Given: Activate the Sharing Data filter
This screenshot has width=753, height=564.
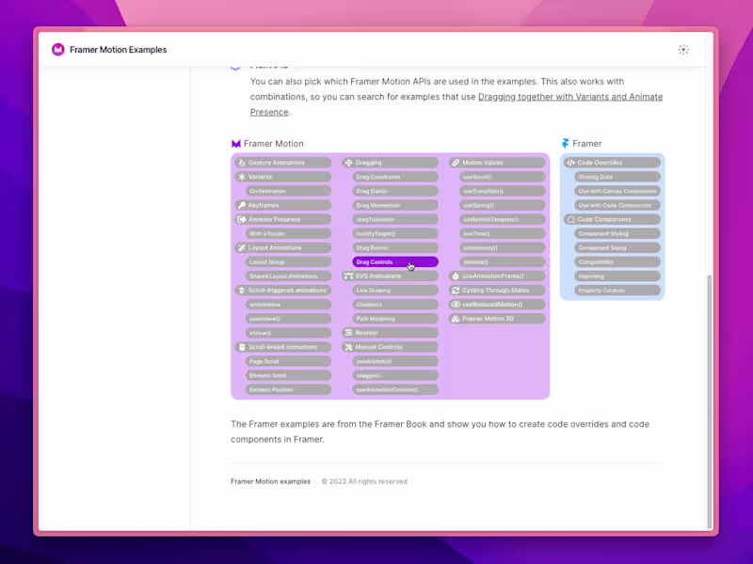Looking at the screenshot, I should [617, 177].
